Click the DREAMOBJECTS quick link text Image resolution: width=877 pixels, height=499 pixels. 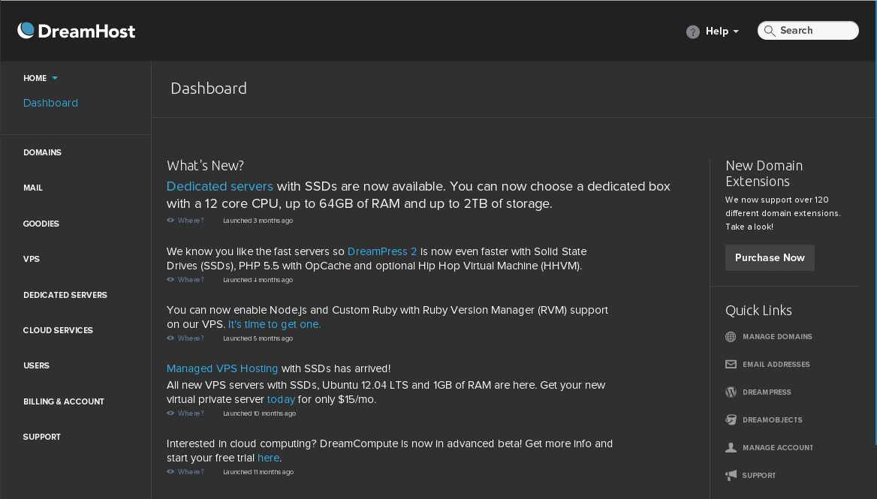pos(773,419)
